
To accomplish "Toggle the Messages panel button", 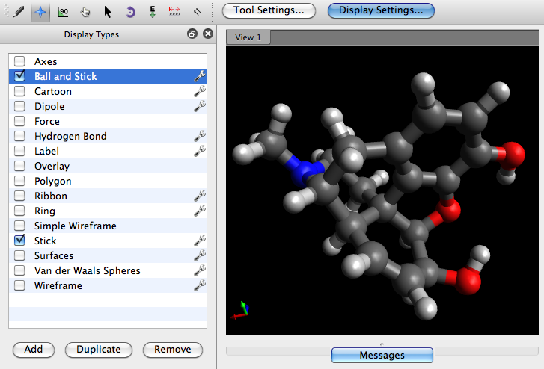I will tap(382, 355).
